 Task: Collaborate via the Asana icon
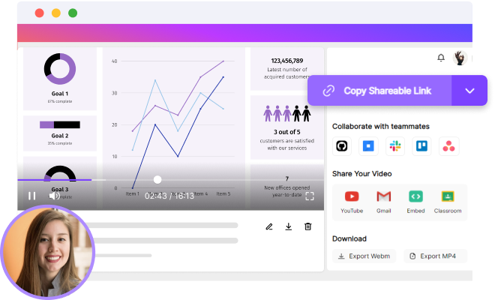tap(448, 146)
